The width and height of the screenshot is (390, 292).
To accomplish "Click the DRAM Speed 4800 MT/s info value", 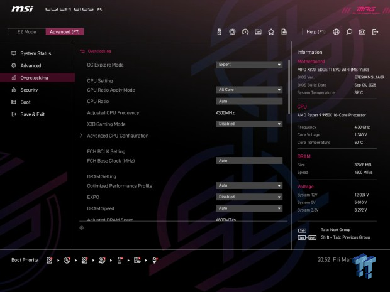I will pyautogui.click(x=364, y=172).
